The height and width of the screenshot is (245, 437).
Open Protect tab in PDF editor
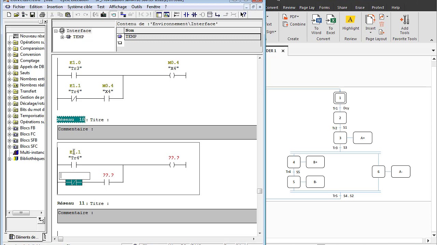[x=378, y=7]
